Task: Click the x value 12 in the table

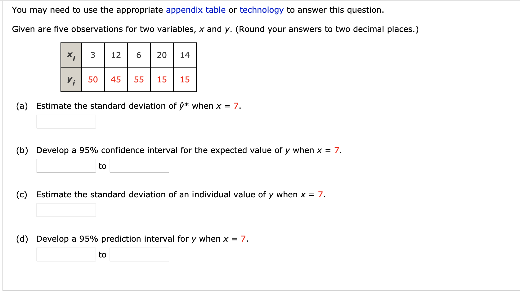Action: coord(115,55)
